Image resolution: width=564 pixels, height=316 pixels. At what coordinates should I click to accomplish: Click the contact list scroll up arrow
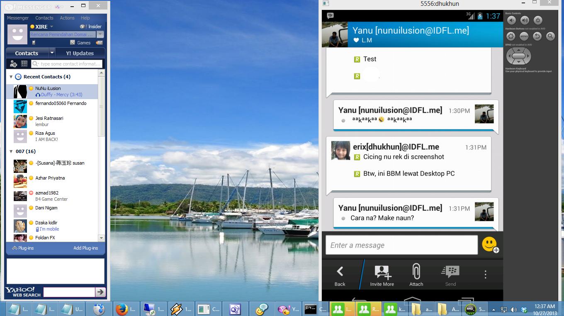point(101,73)
